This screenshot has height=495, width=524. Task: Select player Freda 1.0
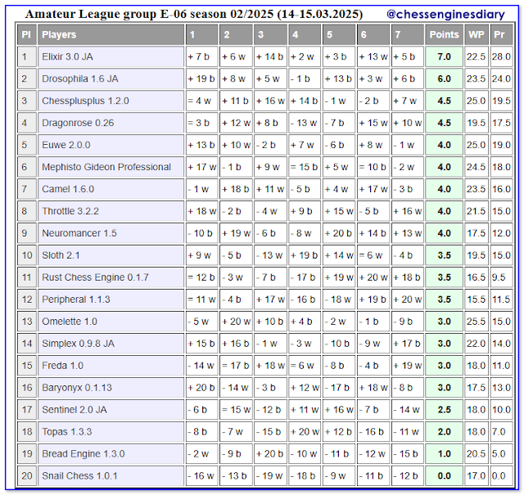click(111, 366)
